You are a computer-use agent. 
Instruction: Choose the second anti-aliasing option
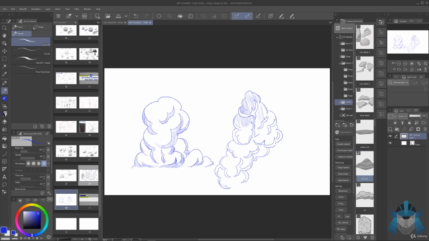[x=34, y=163]
